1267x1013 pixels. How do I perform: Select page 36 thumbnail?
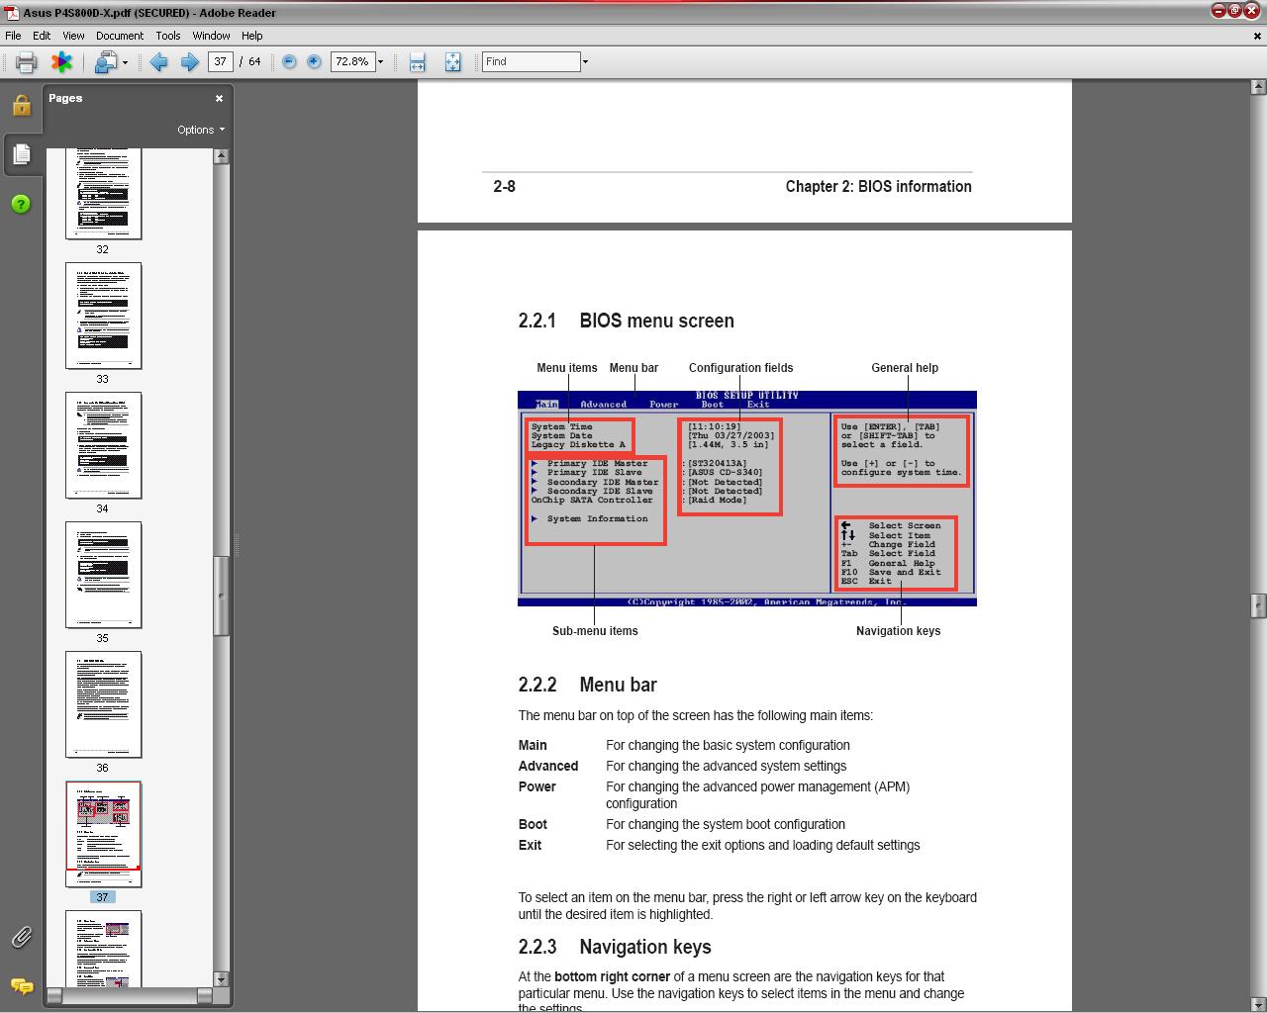point(103,704)
